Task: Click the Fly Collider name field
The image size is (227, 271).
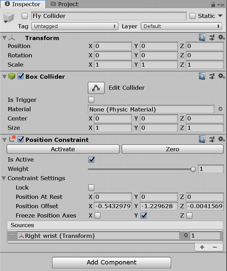Action: 109,16
